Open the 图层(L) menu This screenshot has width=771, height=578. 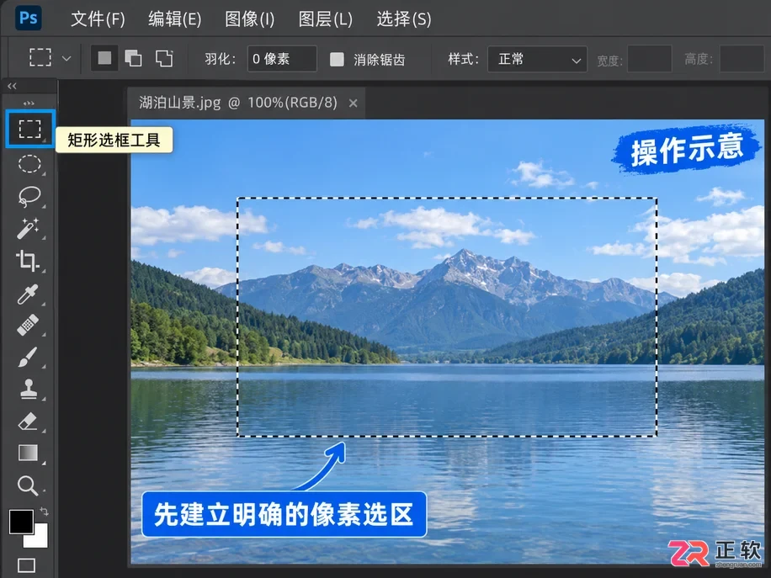pyautogui.click(x=325, y=19)
